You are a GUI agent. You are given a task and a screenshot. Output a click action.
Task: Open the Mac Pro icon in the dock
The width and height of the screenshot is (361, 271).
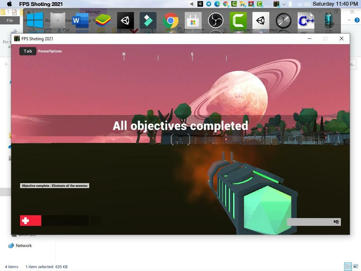(58, 20)
